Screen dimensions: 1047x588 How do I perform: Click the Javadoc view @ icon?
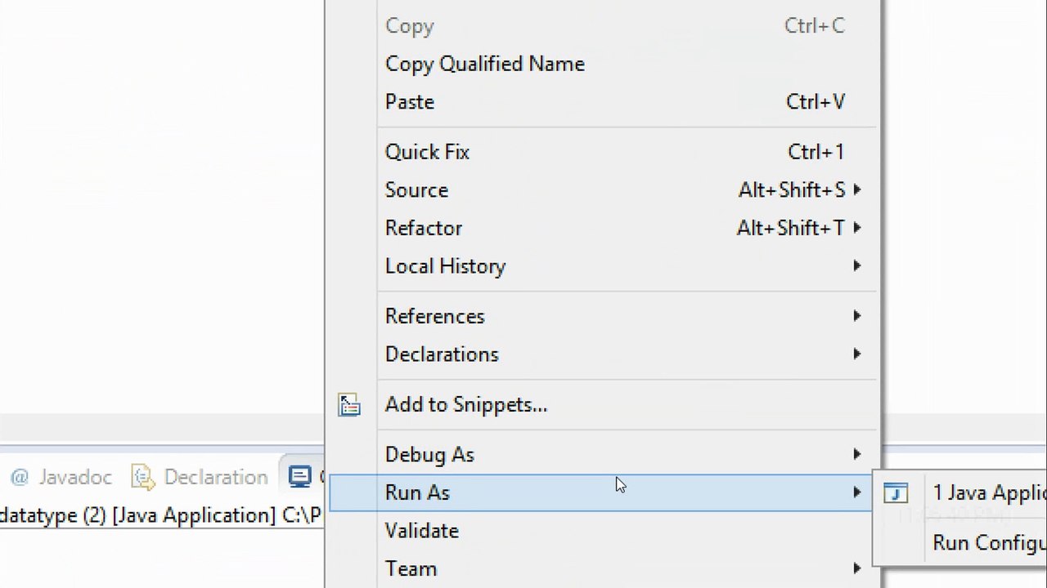(x=20, y=477)
